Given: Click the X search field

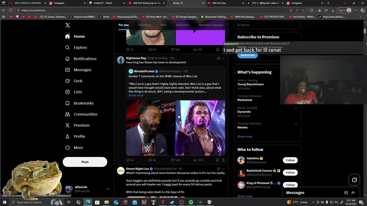Looking at the screenshot, I should point(268,25).
